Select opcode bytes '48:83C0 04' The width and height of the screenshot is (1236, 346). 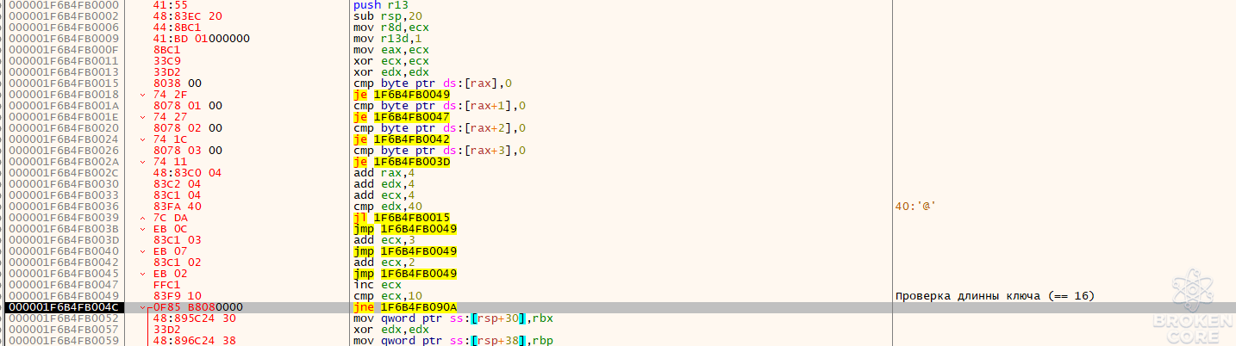pyautogui.click(x=188, y=173)
